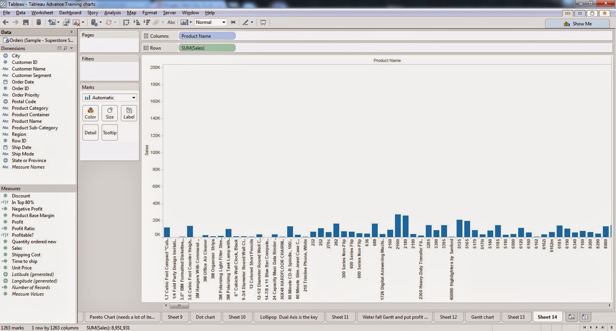Sort bars descending via toolbar icon
Viewport: 616px width, 331px height.
point(146,22)
